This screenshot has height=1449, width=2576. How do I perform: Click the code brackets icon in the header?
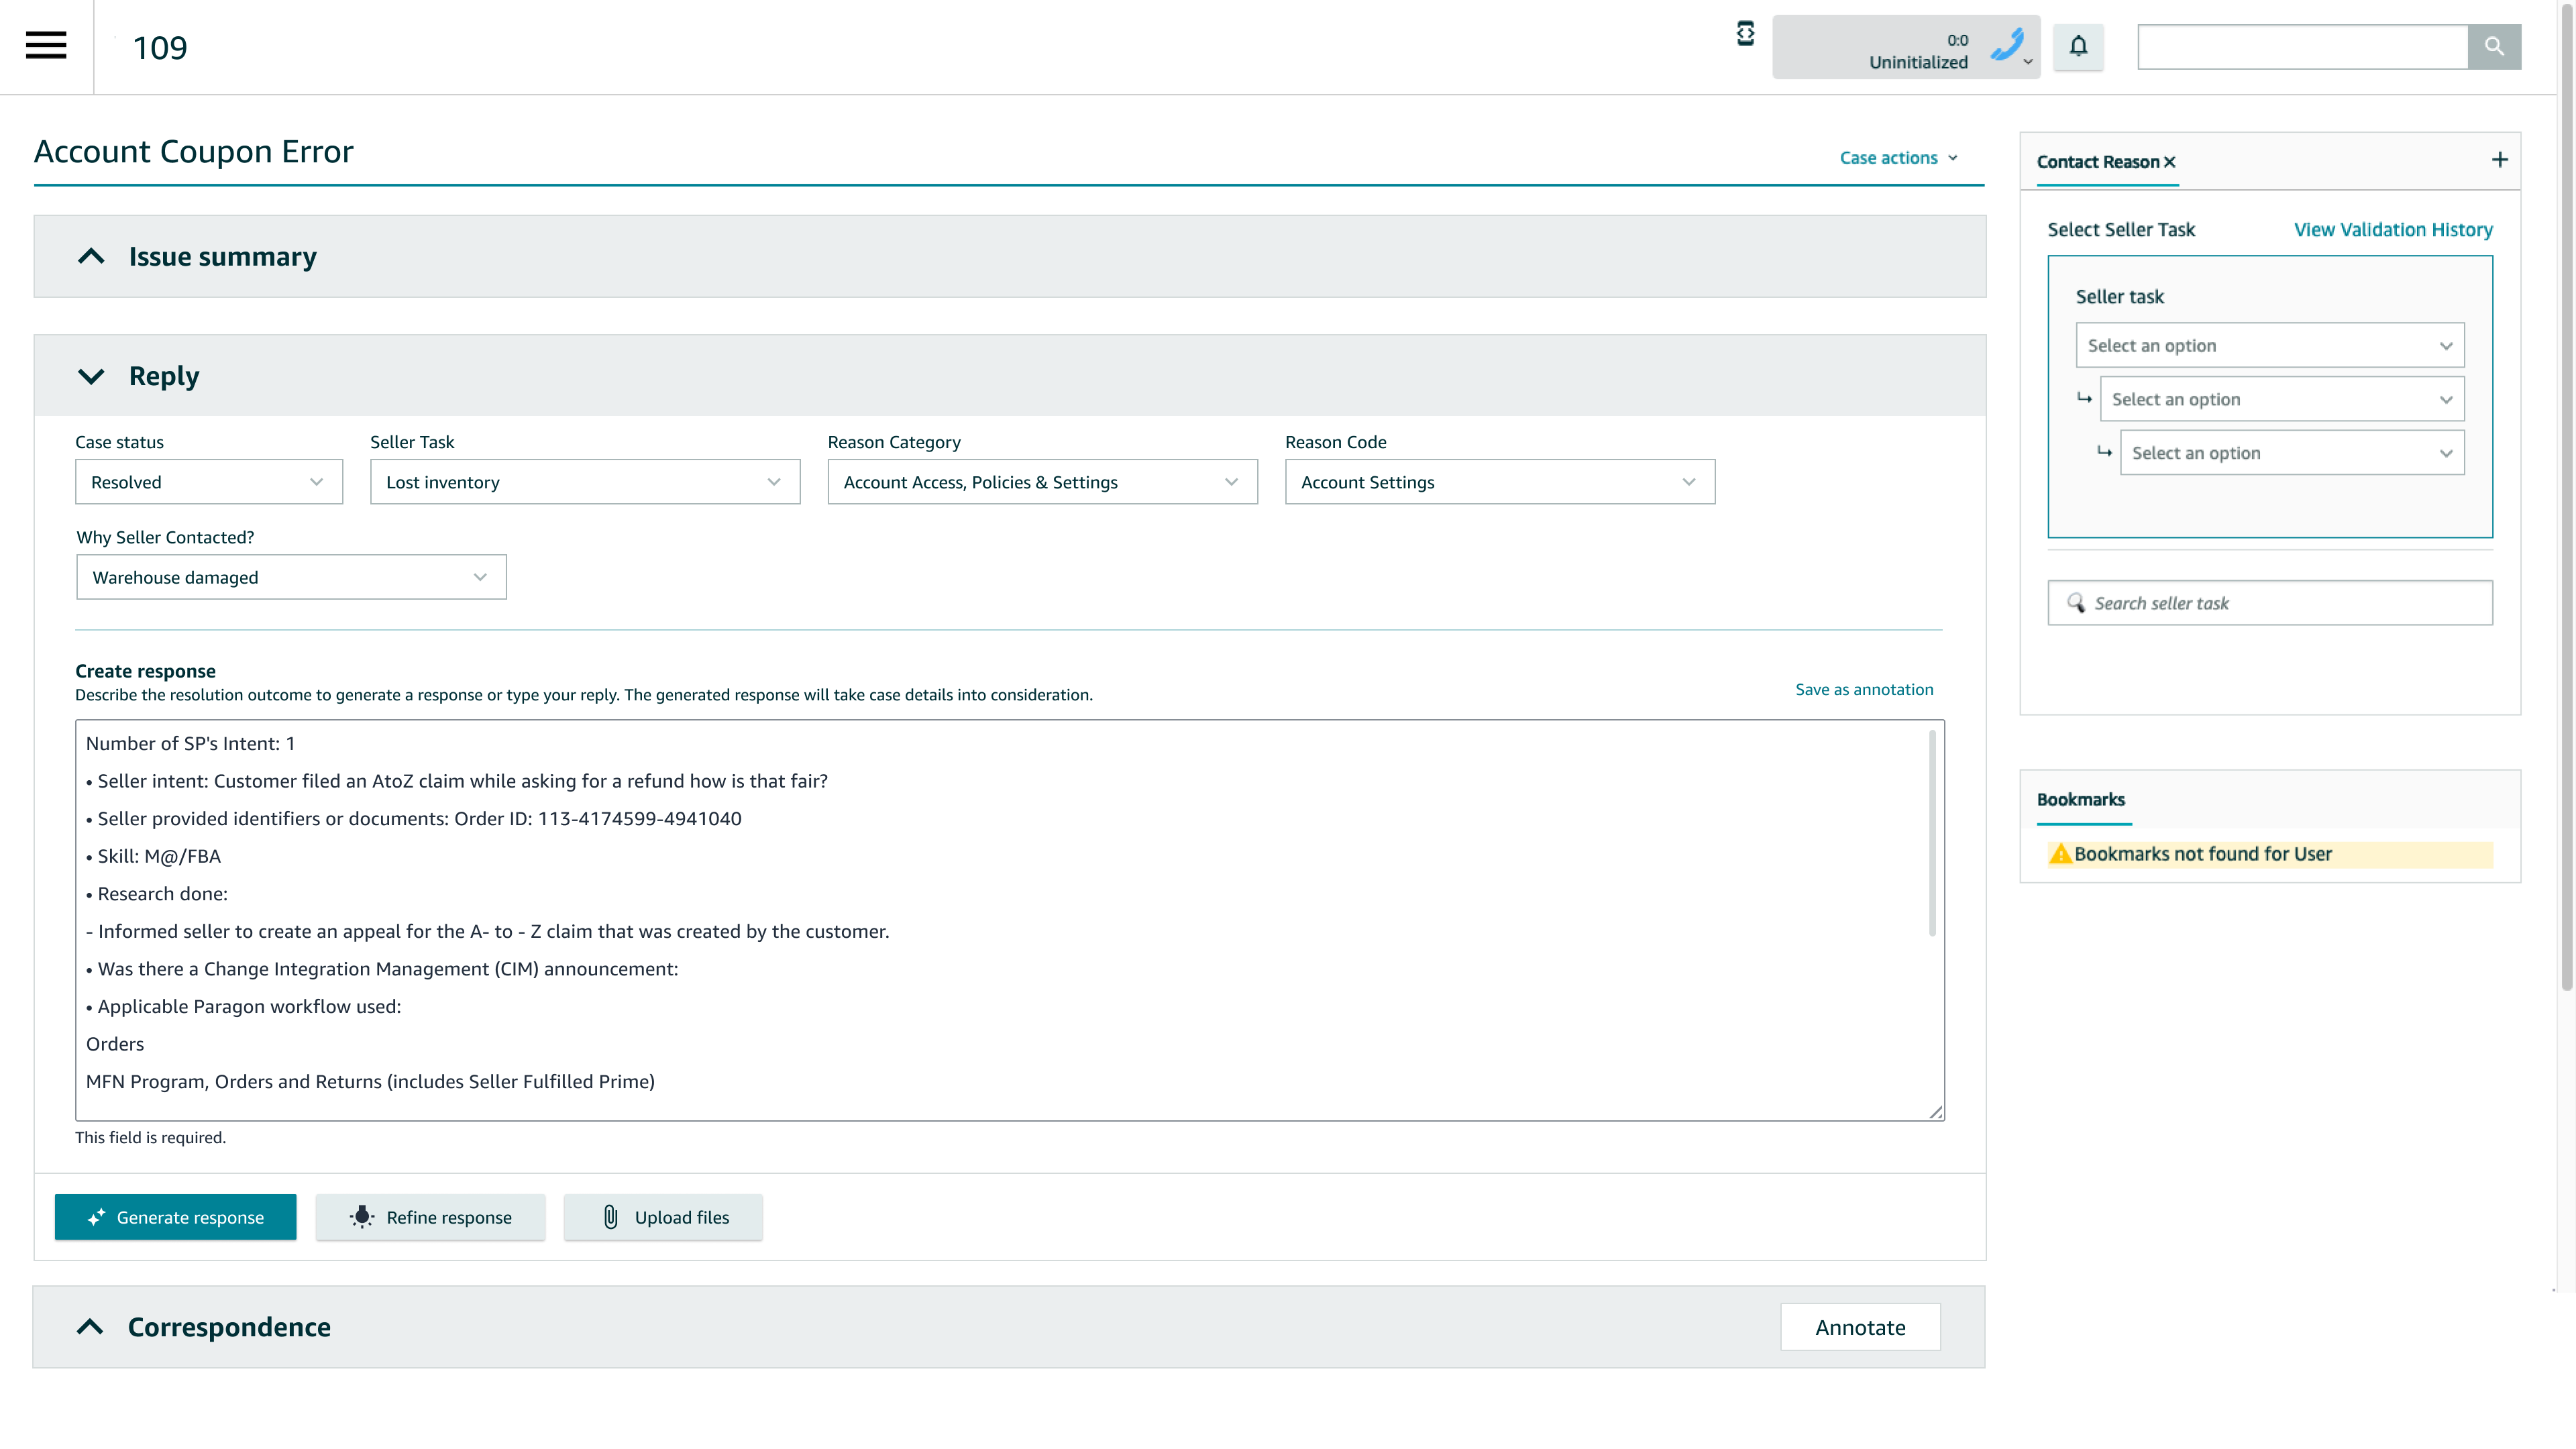[x=1745, y=33]
